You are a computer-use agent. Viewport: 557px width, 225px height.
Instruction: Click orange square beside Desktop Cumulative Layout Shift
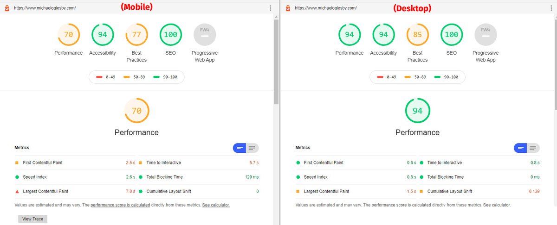click(x=421, y=191)
